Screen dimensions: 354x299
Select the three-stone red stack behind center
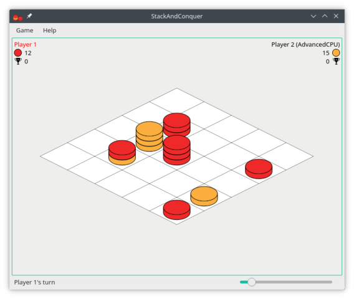[x=176, y=125]
